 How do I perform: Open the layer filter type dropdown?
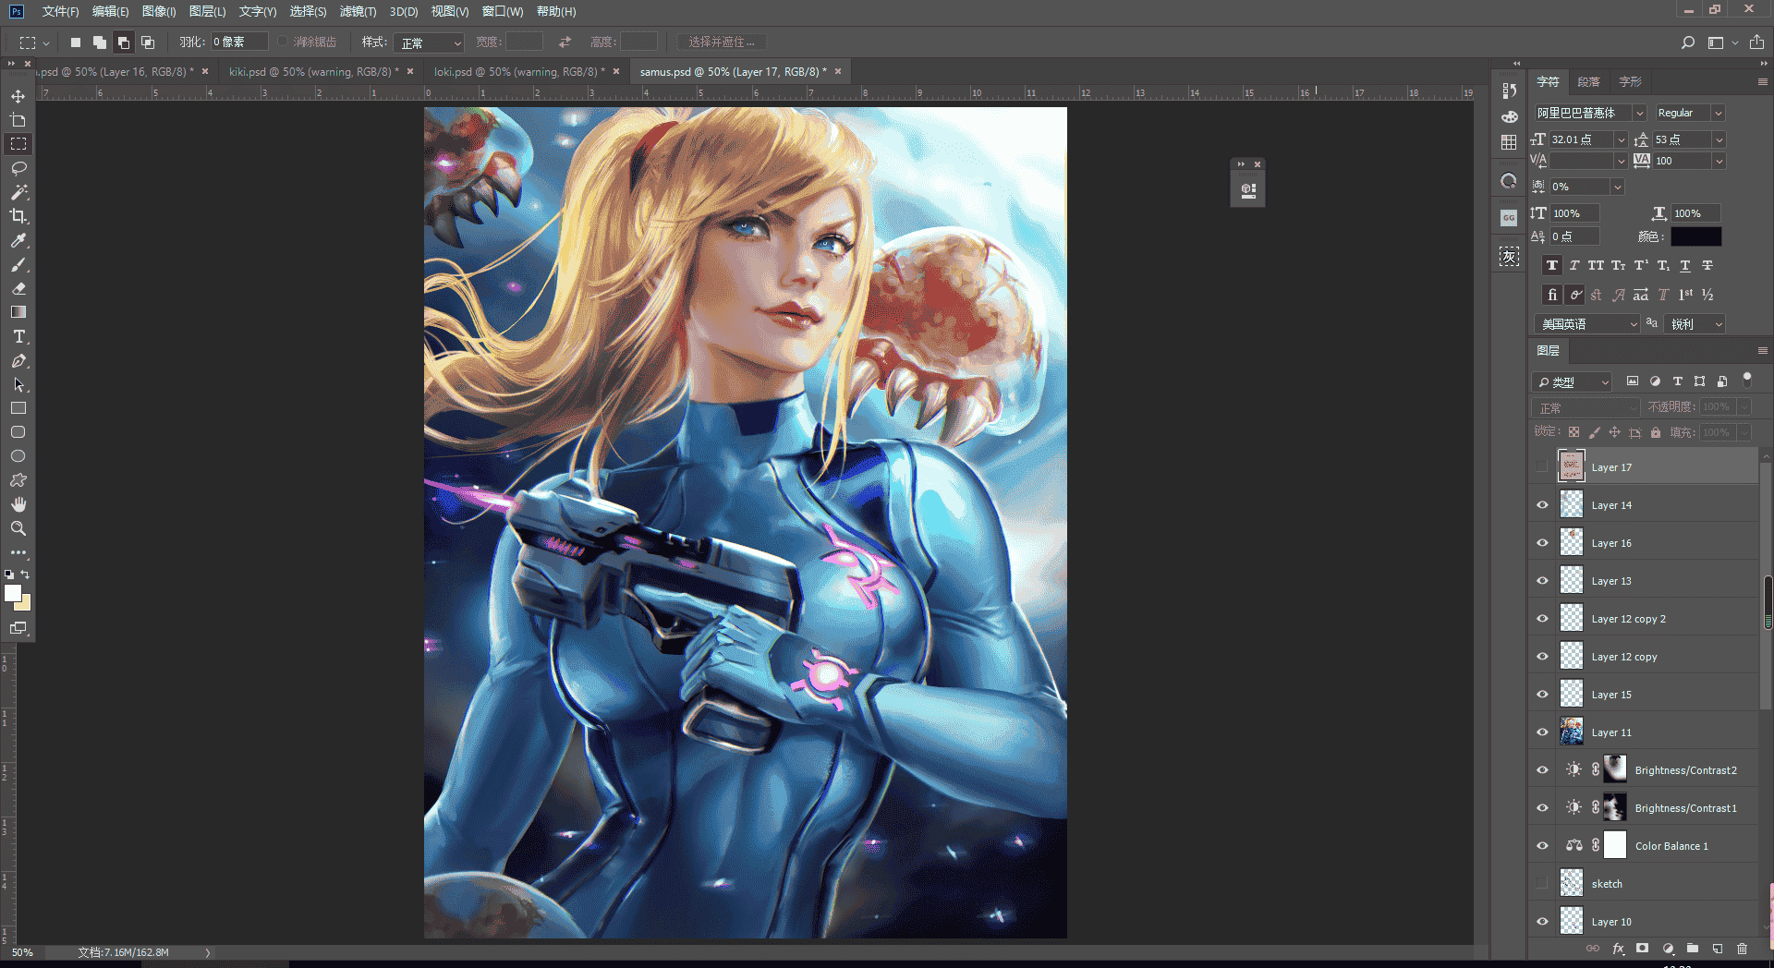click(x=1573, y=382)
